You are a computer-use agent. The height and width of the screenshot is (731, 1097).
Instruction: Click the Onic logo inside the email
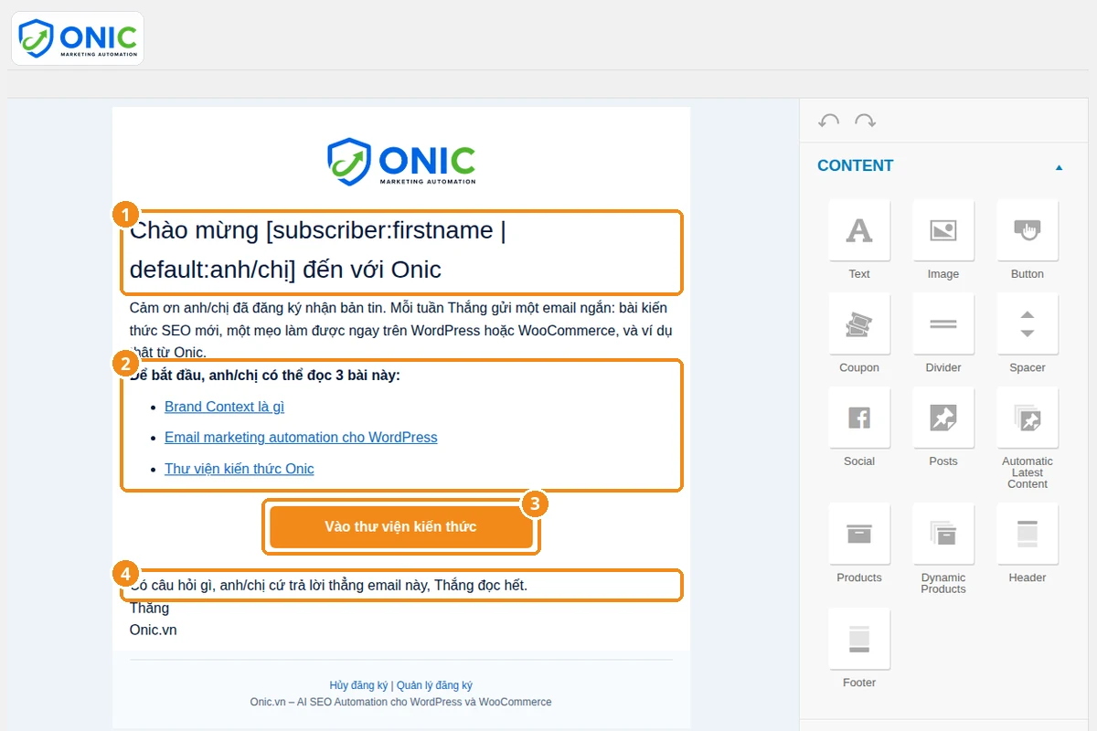tap(401, 162)
